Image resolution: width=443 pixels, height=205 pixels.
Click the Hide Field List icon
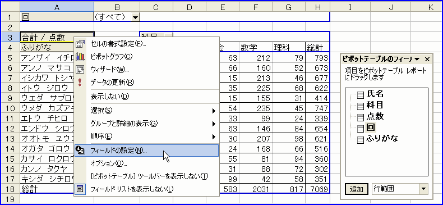click(x=81, y=189)
